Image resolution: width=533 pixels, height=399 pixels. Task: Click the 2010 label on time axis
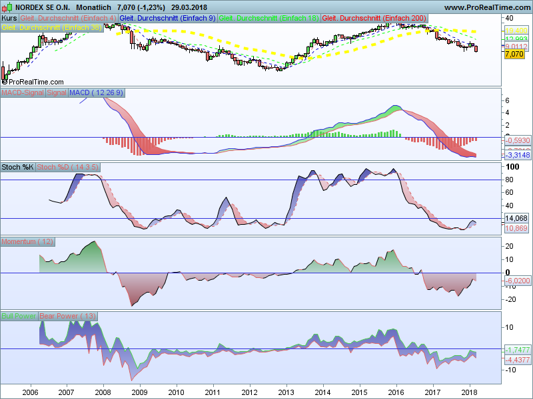coord(177,392)
